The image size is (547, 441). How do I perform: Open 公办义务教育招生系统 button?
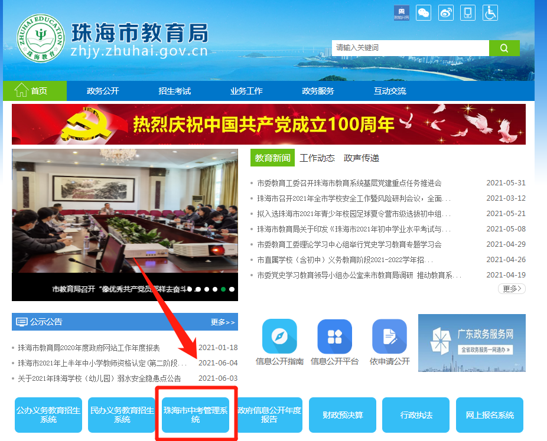48,415
